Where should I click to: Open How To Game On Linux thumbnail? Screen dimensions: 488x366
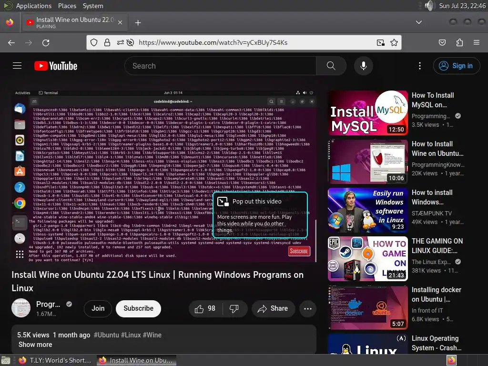(x=368, y=259)
